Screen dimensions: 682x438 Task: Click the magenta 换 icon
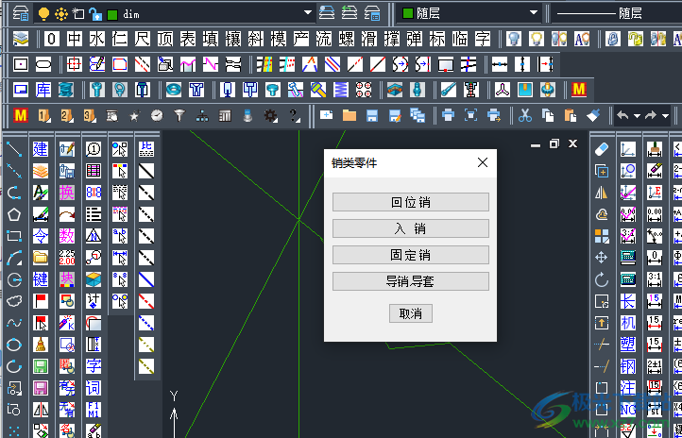pyautogui.click(x=67, y=193)
